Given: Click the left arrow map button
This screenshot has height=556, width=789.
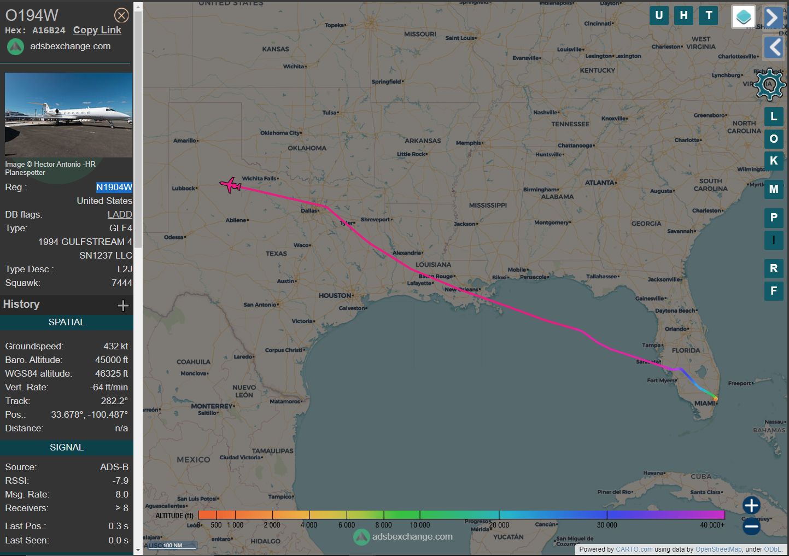Looking at the screenshot, I should (x=773, y=48).
